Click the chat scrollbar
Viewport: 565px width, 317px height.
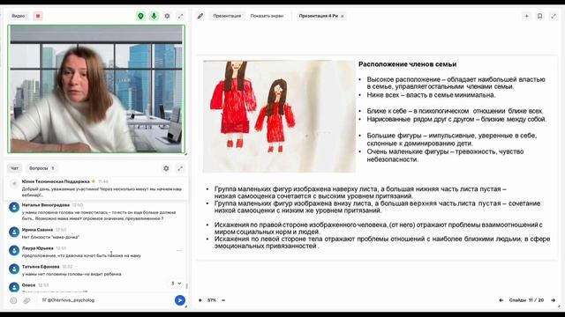click(186, 286)
